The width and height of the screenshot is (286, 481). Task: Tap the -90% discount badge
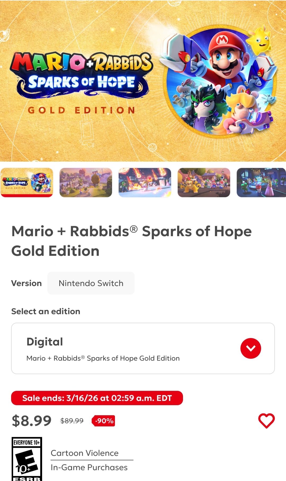104,421
